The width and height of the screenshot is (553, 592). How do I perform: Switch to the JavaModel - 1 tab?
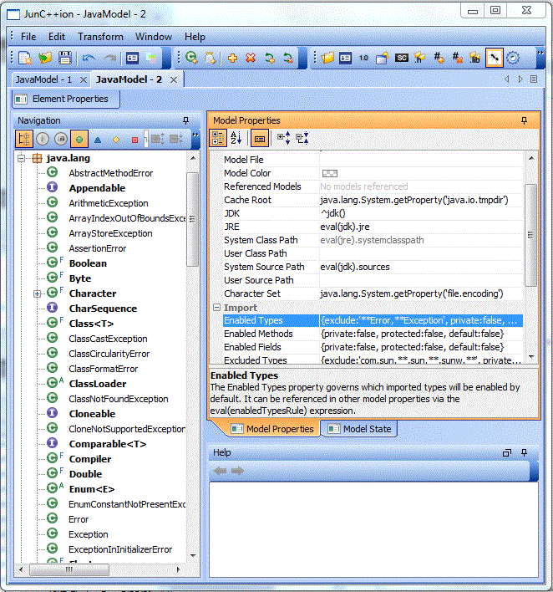(43, 79)
